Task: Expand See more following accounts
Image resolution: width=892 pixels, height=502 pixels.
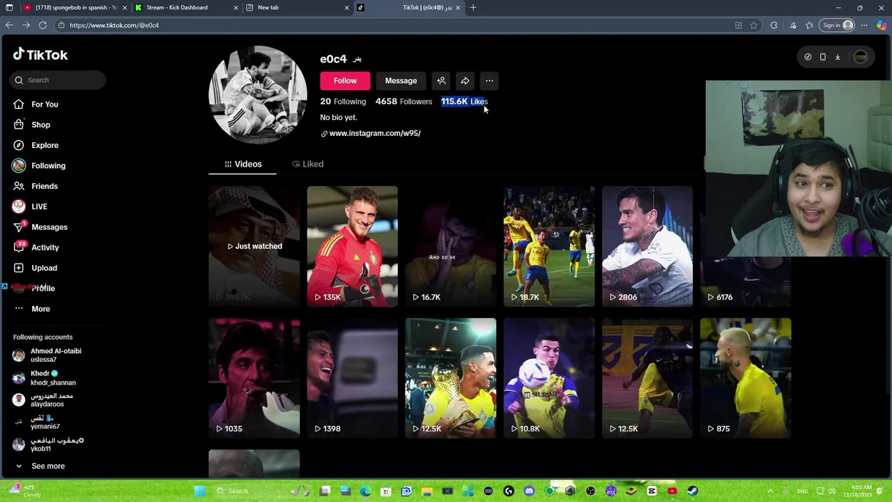Action: (40, 466)
